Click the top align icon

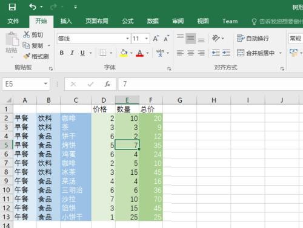tap(180, 37)
